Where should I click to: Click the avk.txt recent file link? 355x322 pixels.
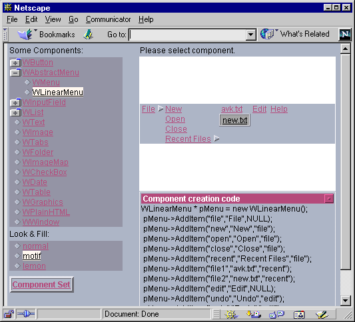point(232,109)
